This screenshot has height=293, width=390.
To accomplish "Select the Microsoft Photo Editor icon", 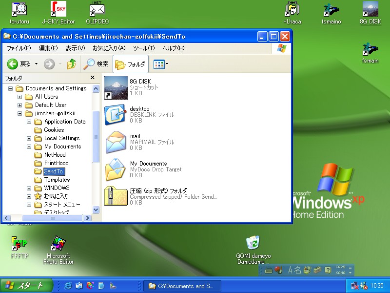I will 58,250.
